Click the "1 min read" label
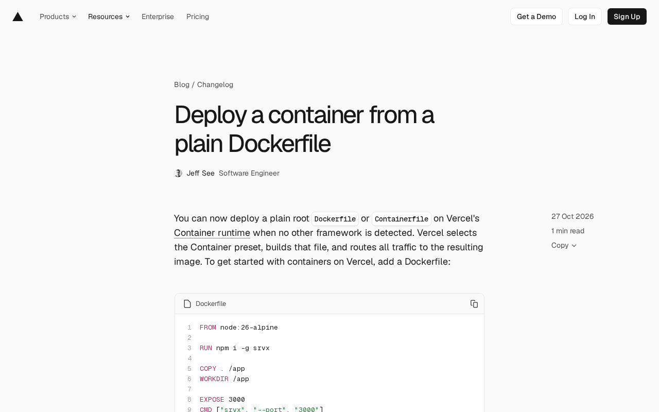This screenshot has width=659, height=412. click(568, 231)
